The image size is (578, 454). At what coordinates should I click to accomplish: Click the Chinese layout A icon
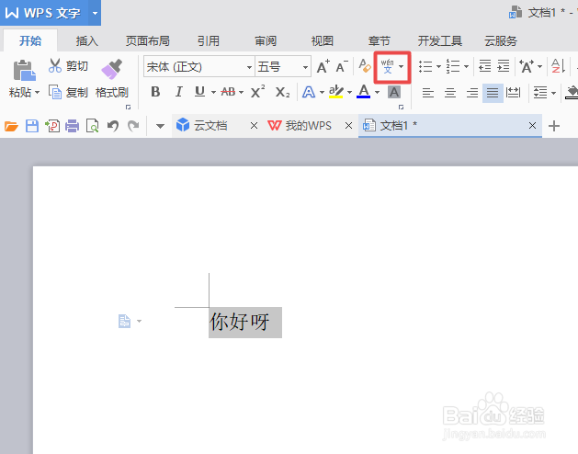pyautogui.click(x=526, y=66)
